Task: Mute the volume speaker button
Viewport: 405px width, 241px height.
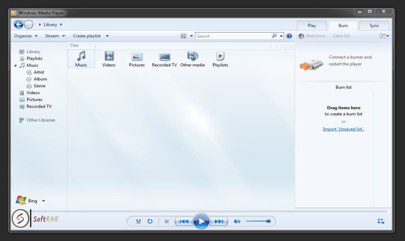Action: click(237, 221)
